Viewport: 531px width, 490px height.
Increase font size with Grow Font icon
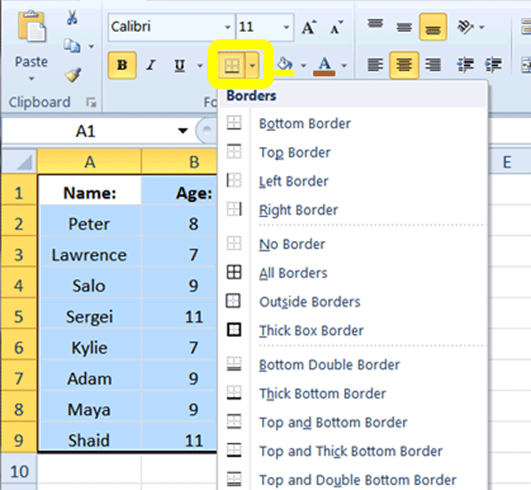[309, 27]
